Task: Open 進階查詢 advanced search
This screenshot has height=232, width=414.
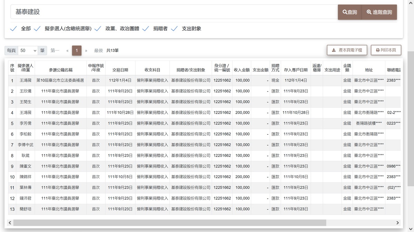Action: point(379,12)
